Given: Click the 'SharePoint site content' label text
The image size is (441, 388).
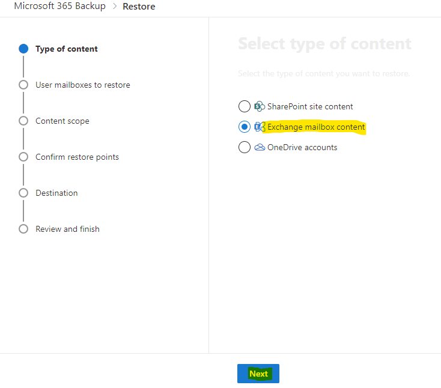Looking at the screenshot, I should tap(310, 106).
